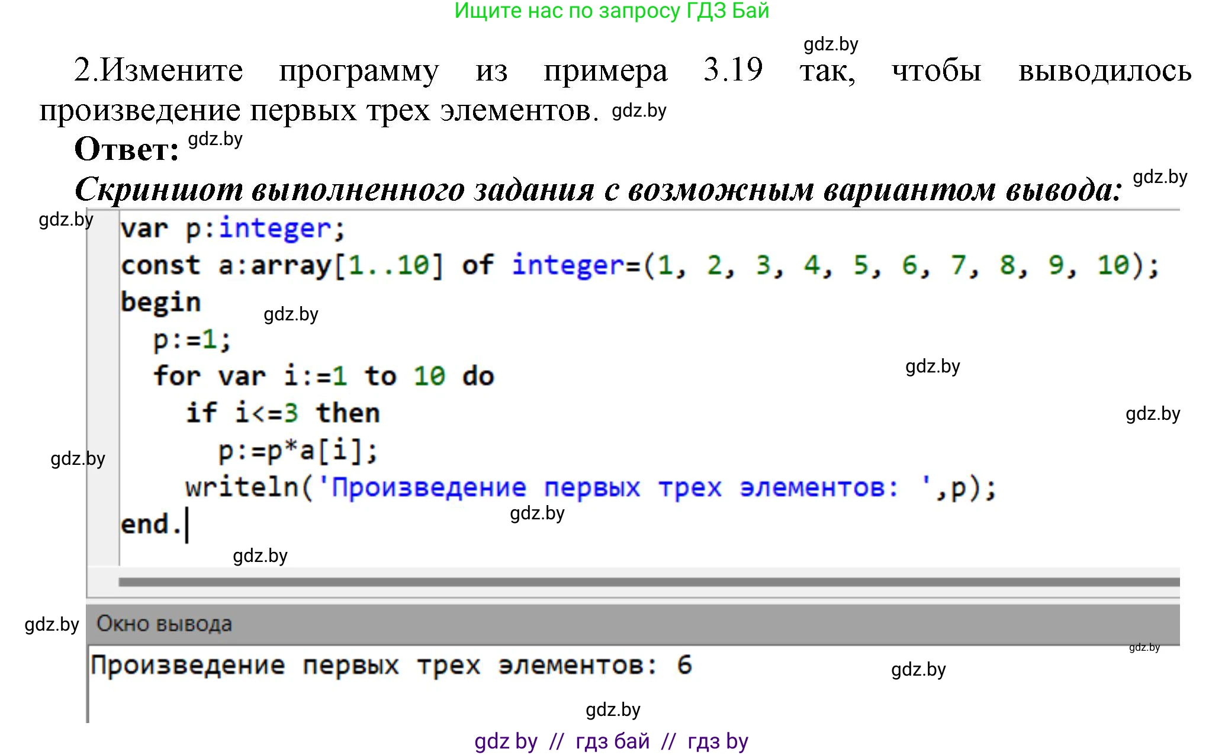Place cursor on the var p:integer line
Image resolution: width=1225 pixels, height=755 pixels.
(232, 229)
